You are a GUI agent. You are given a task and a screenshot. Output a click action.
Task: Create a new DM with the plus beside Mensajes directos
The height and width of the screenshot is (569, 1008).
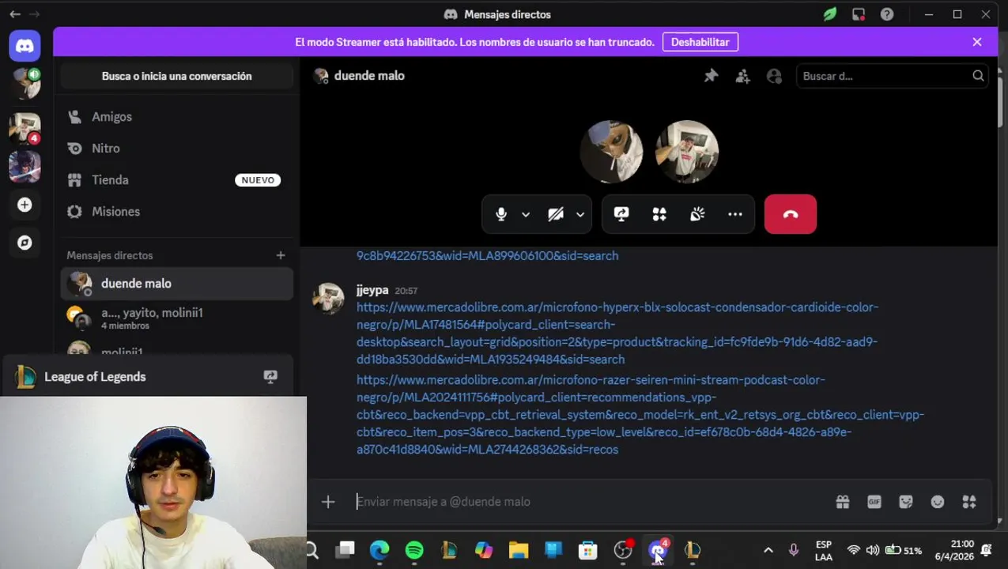[x=281, y=255]
